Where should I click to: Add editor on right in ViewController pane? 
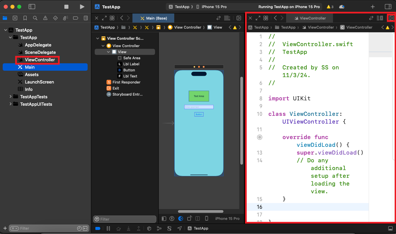point(391,18)
